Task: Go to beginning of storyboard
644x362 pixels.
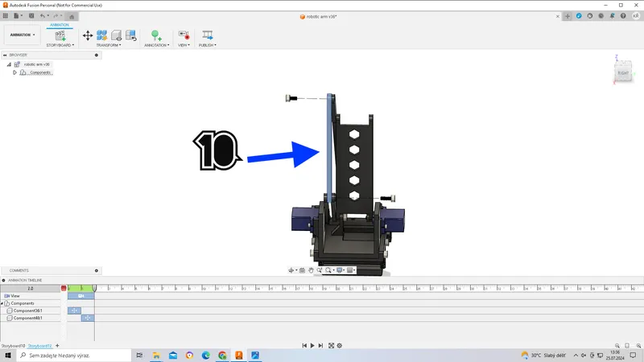Action: 304,346
